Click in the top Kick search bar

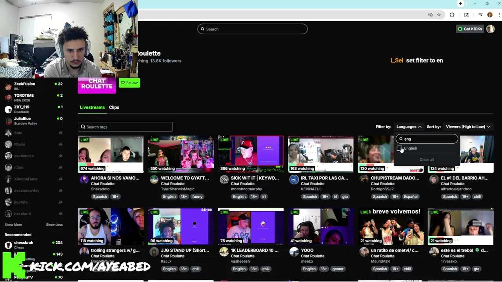tap(253, 29)
